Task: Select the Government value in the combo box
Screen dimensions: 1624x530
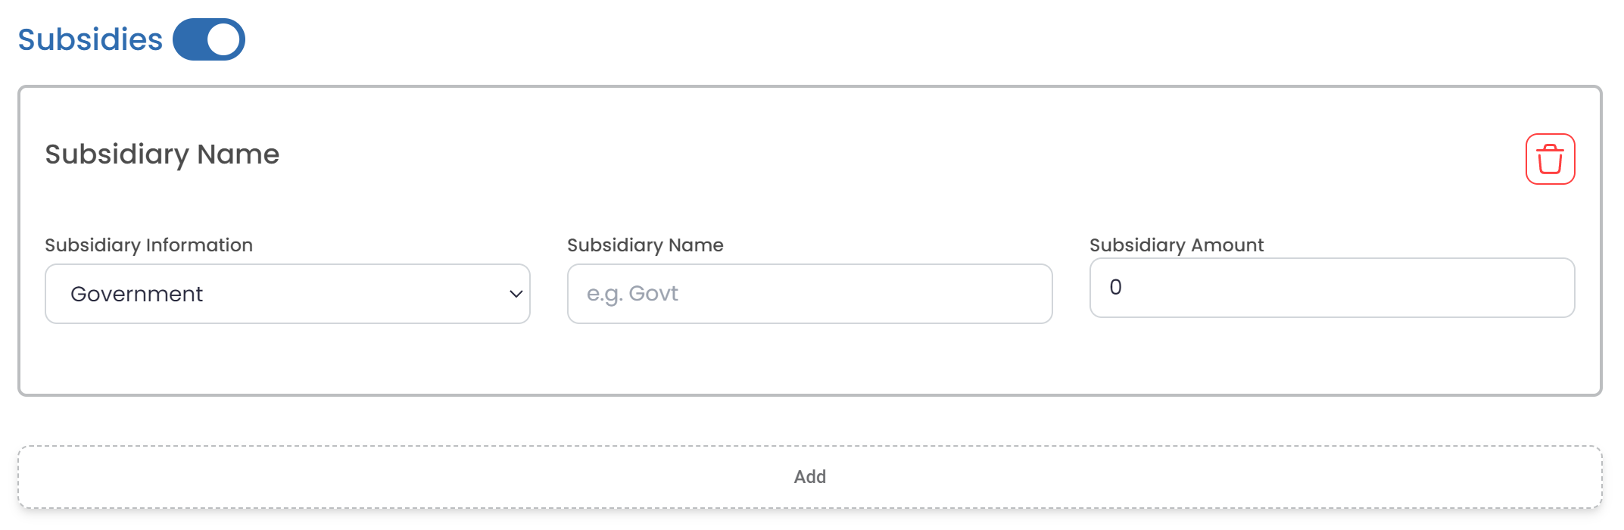Action: point(136,294)
